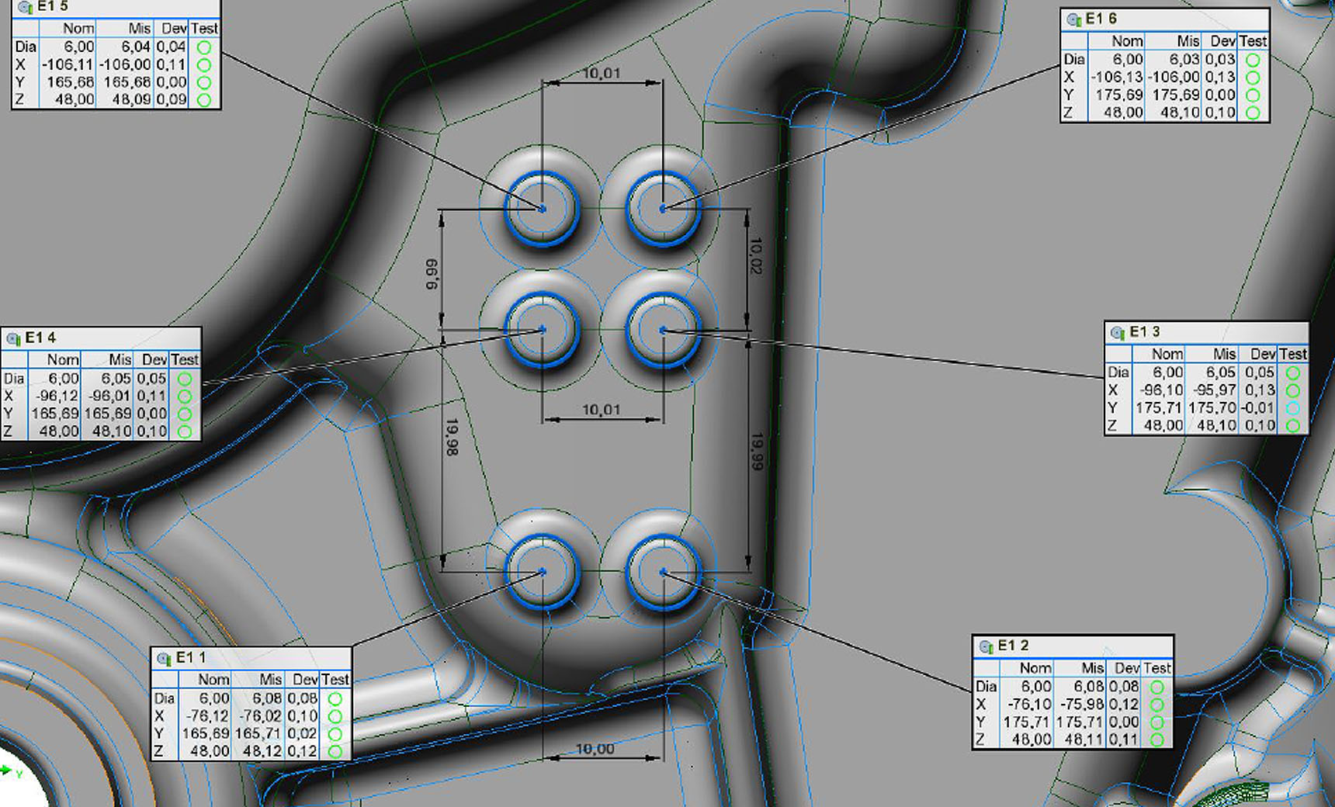Select the 19,99 vertical dimension label
Screen dimensions: 1335x807
[758, 452]
